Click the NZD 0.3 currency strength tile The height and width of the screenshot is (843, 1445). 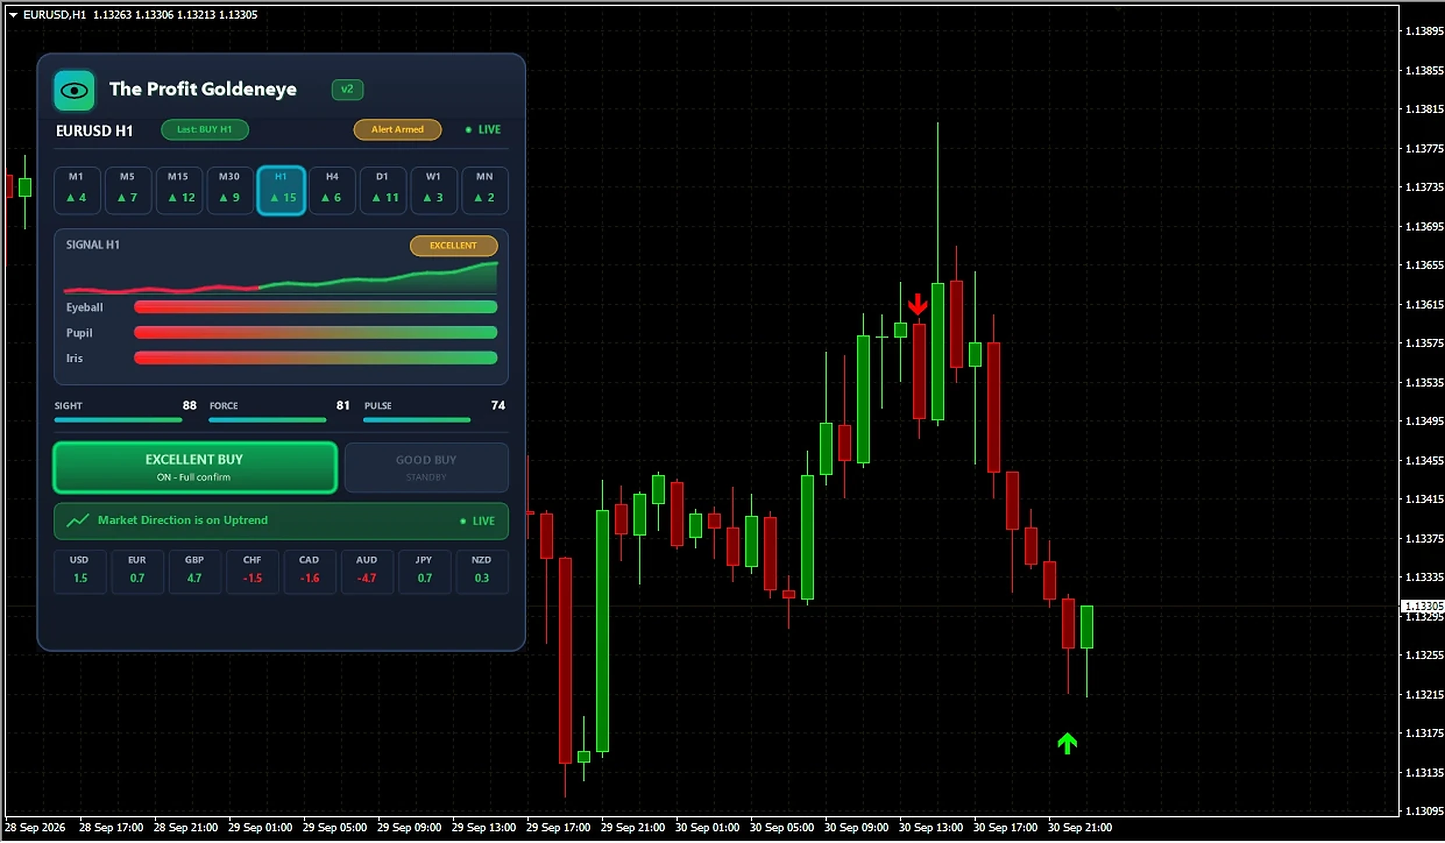[x=481, y=572]
